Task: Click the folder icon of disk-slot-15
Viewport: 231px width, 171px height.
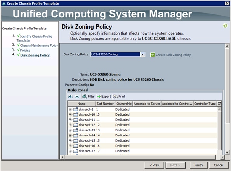Action: pos(75,141)
